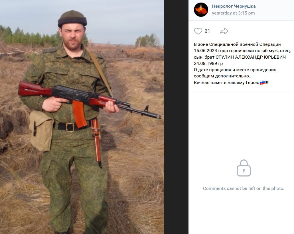This screenshot has height=234, width=294.
Task: Click the Russian flag emoji in the post text
Action: click(x=263, y=83)
